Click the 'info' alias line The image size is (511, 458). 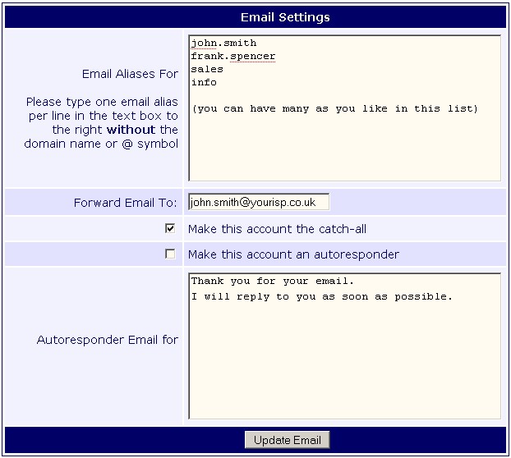(x=204, y=82)
